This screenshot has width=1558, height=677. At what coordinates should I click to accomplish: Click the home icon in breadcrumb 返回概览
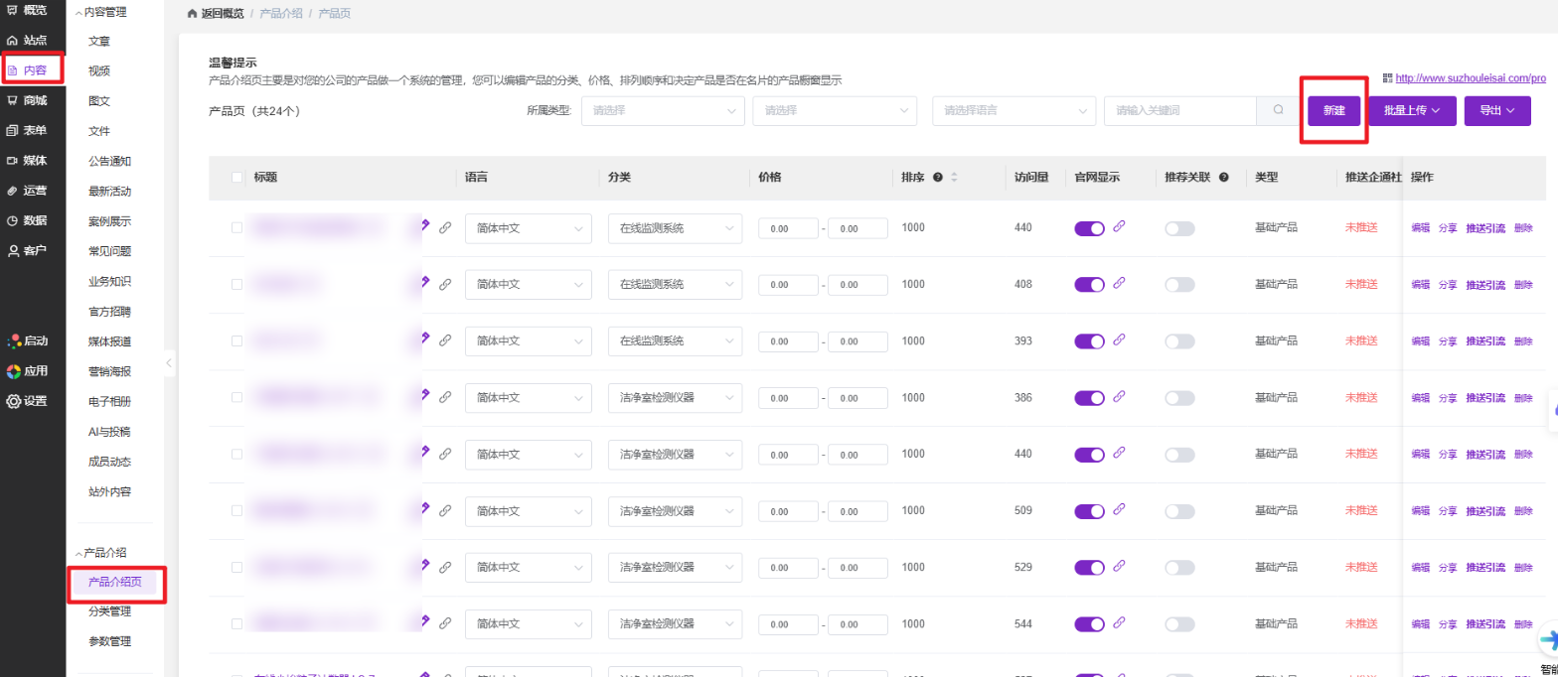tap(192, 15)
